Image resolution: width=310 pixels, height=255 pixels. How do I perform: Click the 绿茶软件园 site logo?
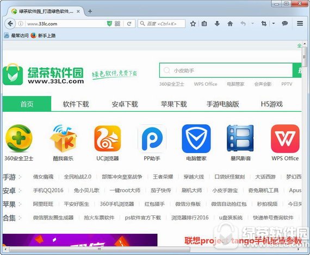[x=44, y=74]
